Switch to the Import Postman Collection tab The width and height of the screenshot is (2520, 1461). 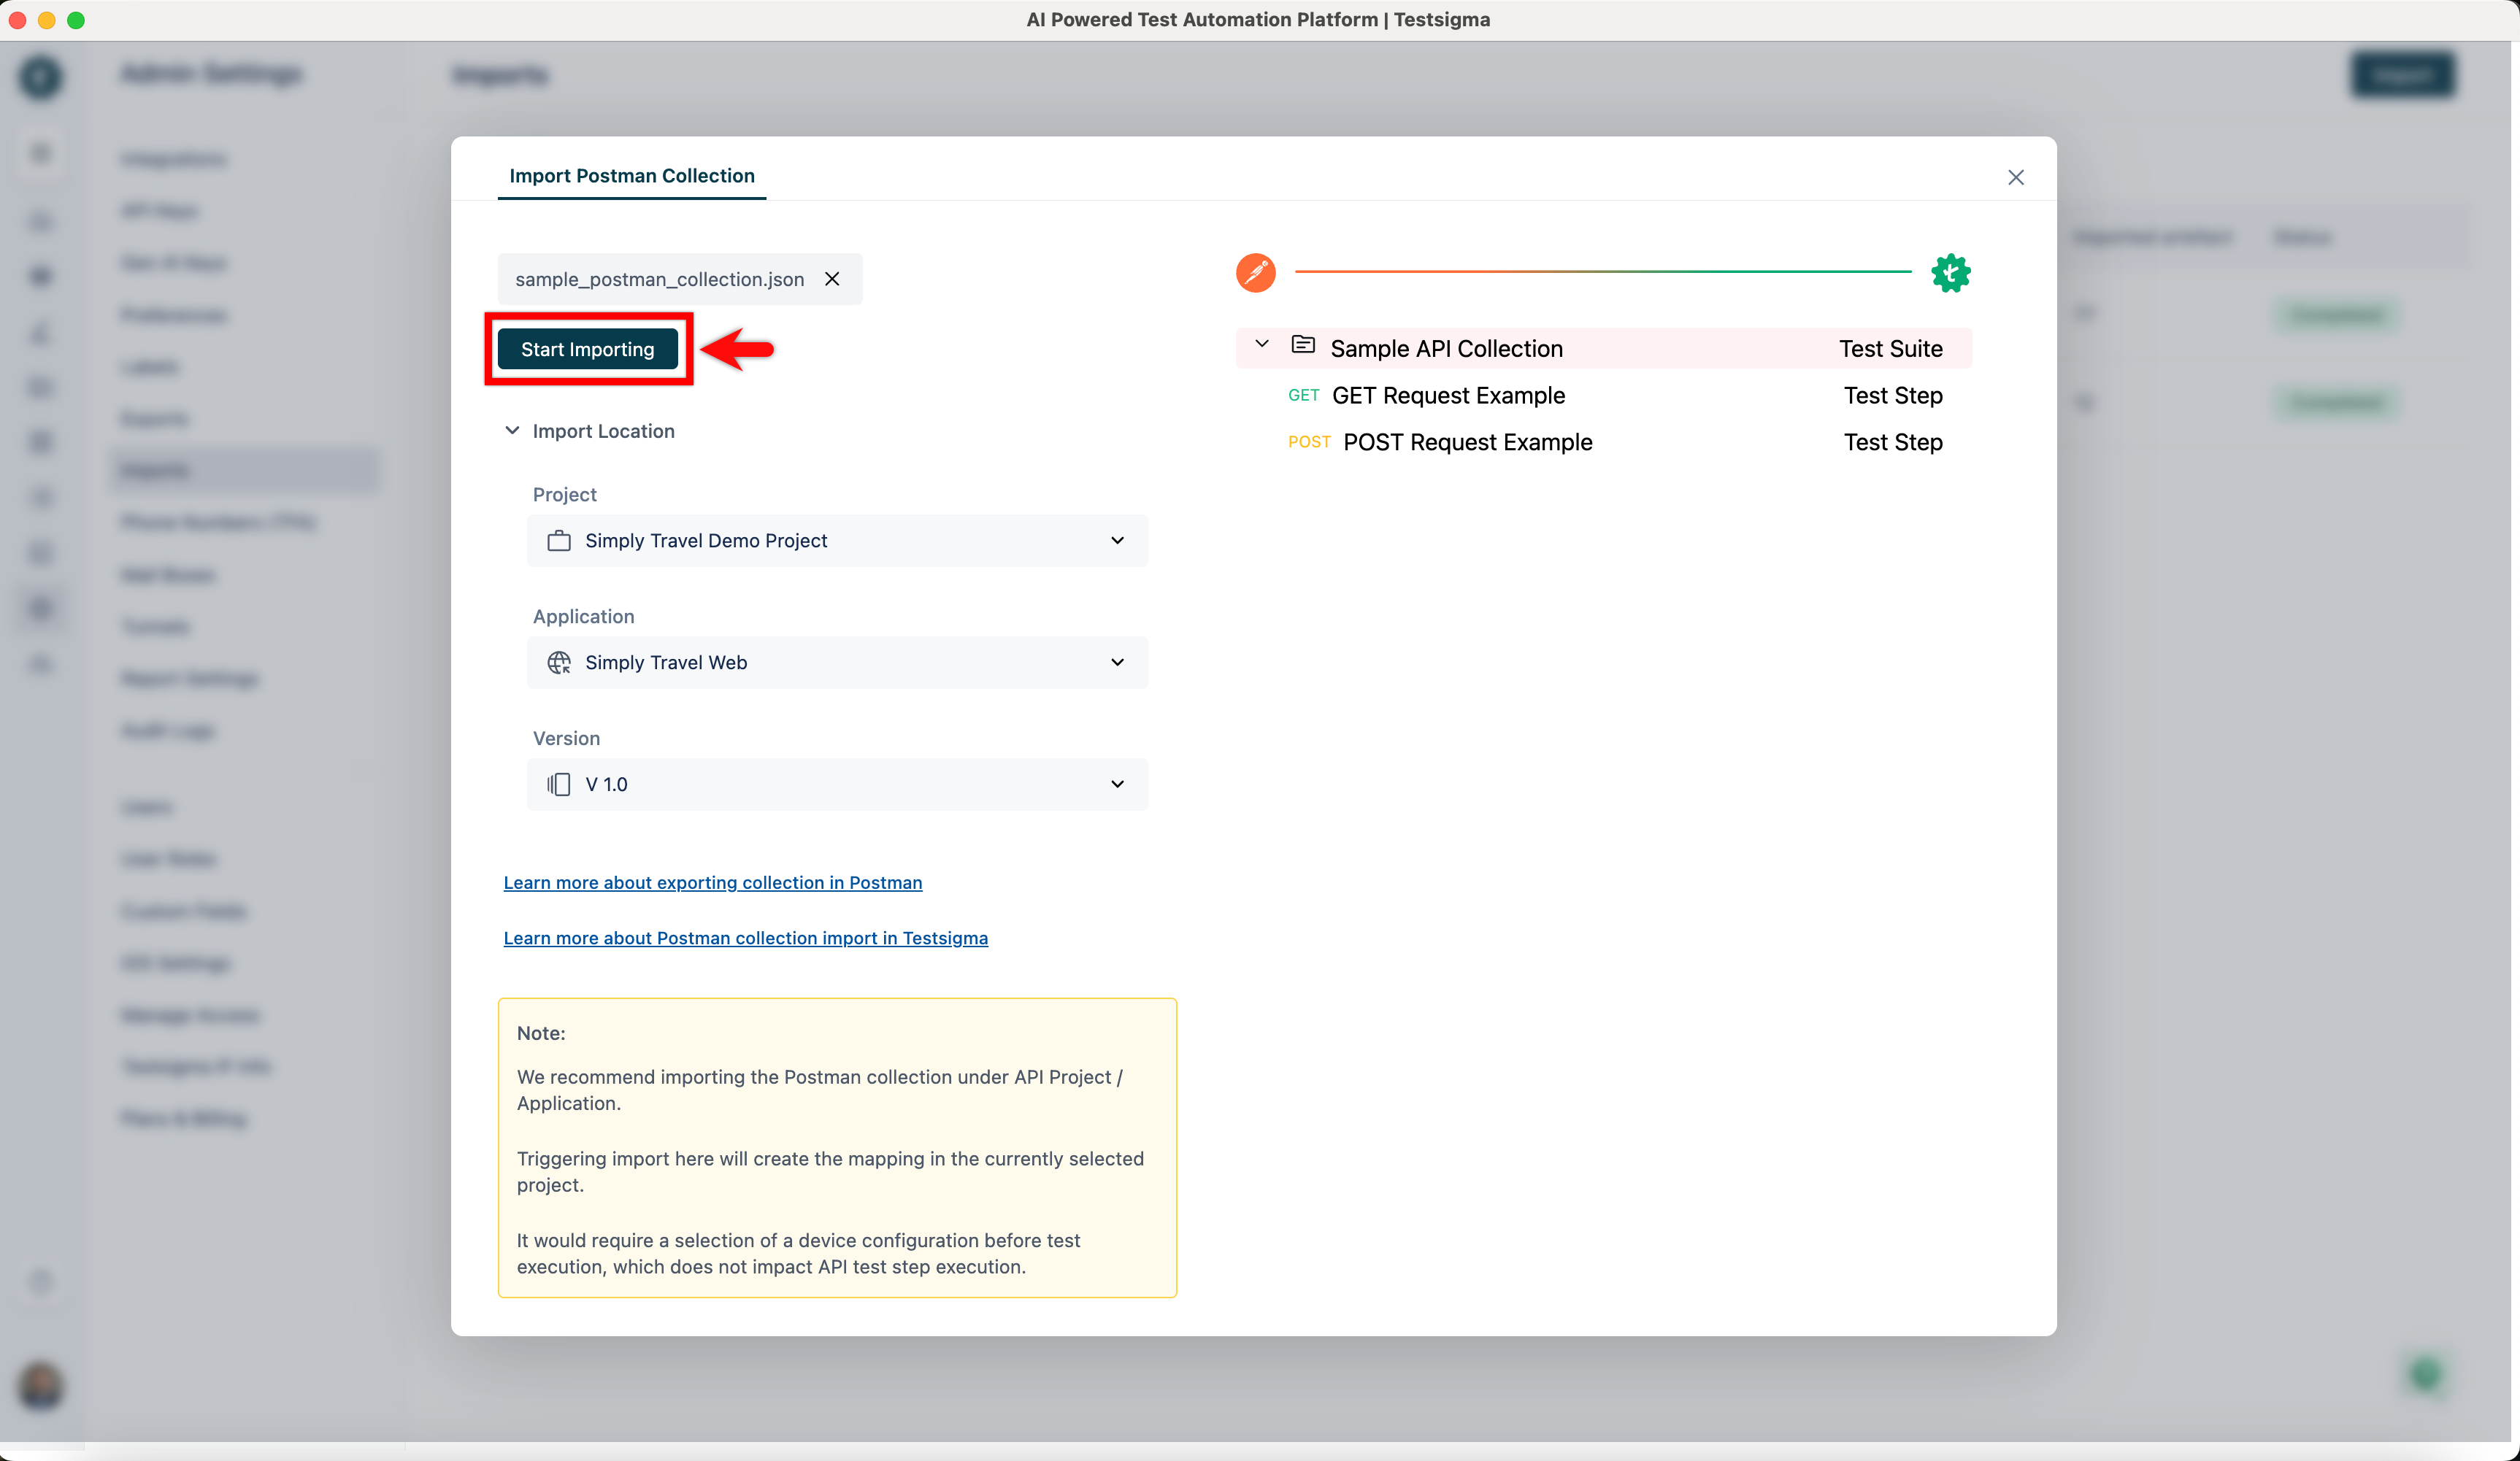click(631, 176)
